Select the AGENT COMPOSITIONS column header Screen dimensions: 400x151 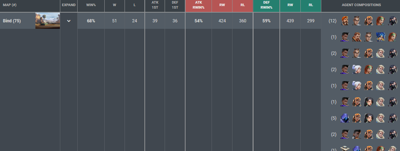tap(361, 5)
